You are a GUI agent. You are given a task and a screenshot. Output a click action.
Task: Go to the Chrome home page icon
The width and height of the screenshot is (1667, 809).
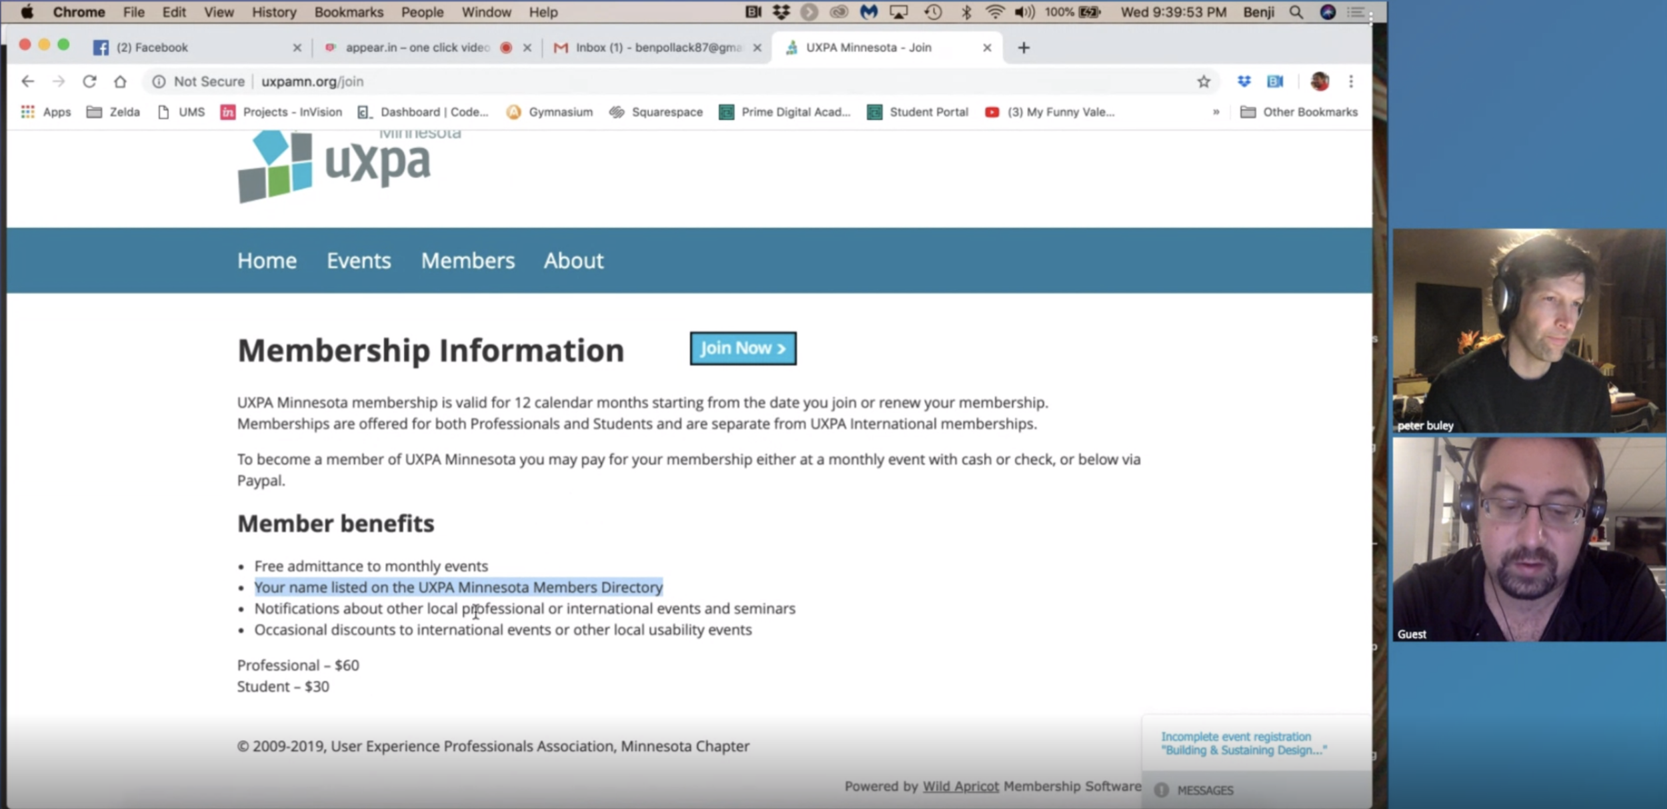120,81
